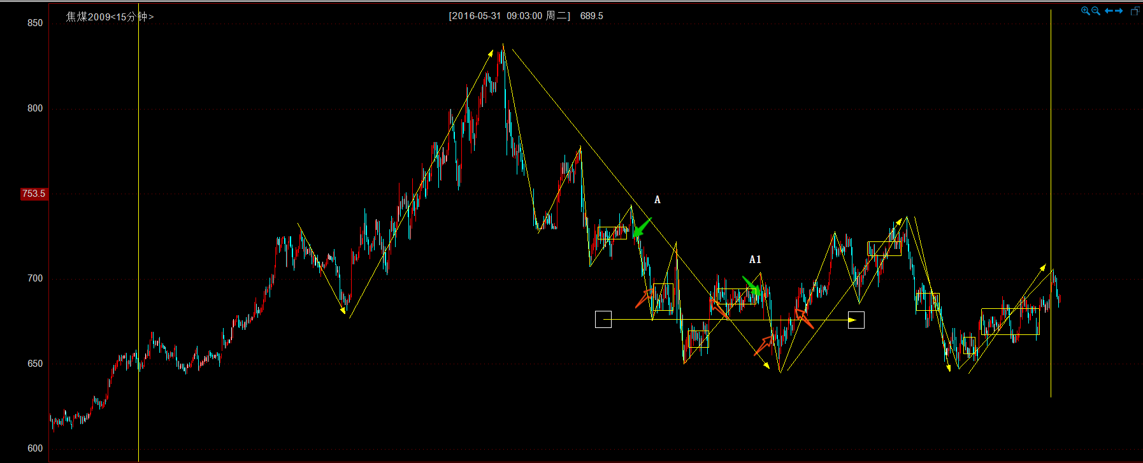Shift chart right with right arrow

(1119, 11)
